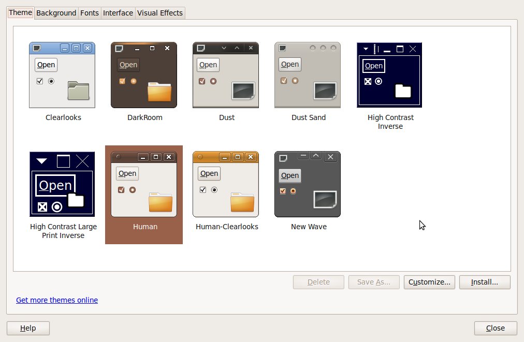
Task: Click the radio button in Dust preview
Action: coord(213,81)
